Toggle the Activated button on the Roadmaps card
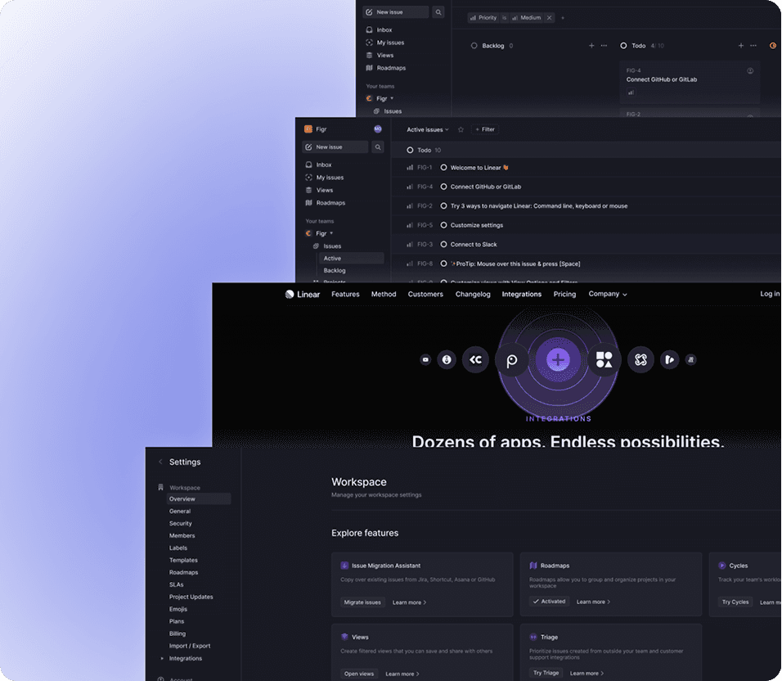782x681 pixels. 548,602
